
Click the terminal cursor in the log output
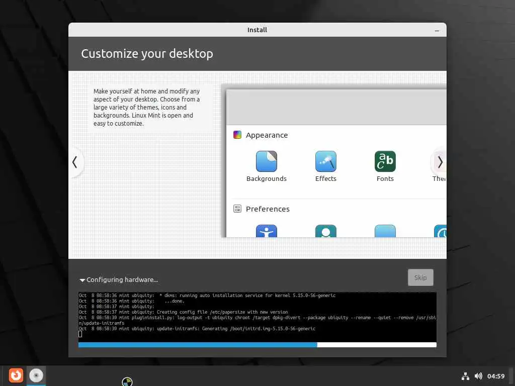(x=80, y=334)
